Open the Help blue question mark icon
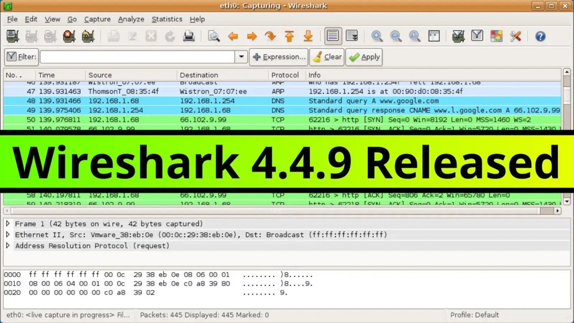The height and width of the screenshot is (323, 574). [539, 36]
